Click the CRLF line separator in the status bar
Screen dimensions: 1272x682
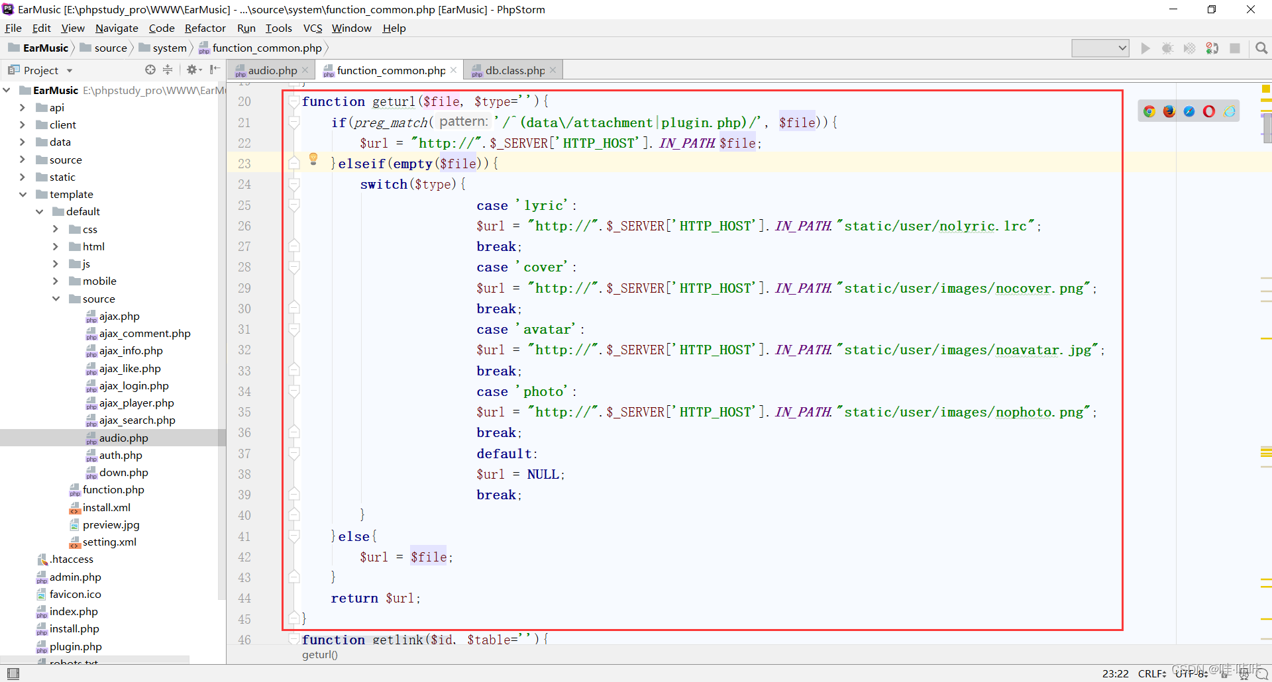[x=1151, y=673]
